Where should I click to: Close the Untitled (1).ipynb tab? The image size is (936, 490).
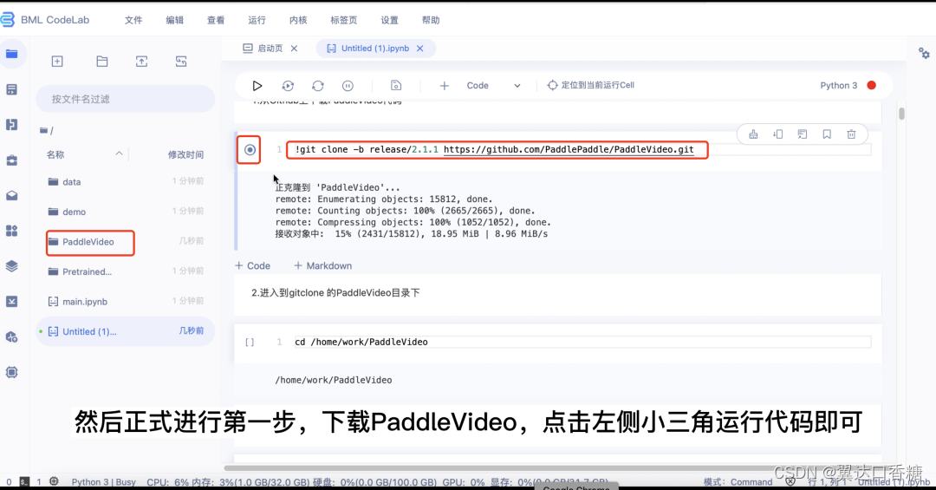pos(420,49)
